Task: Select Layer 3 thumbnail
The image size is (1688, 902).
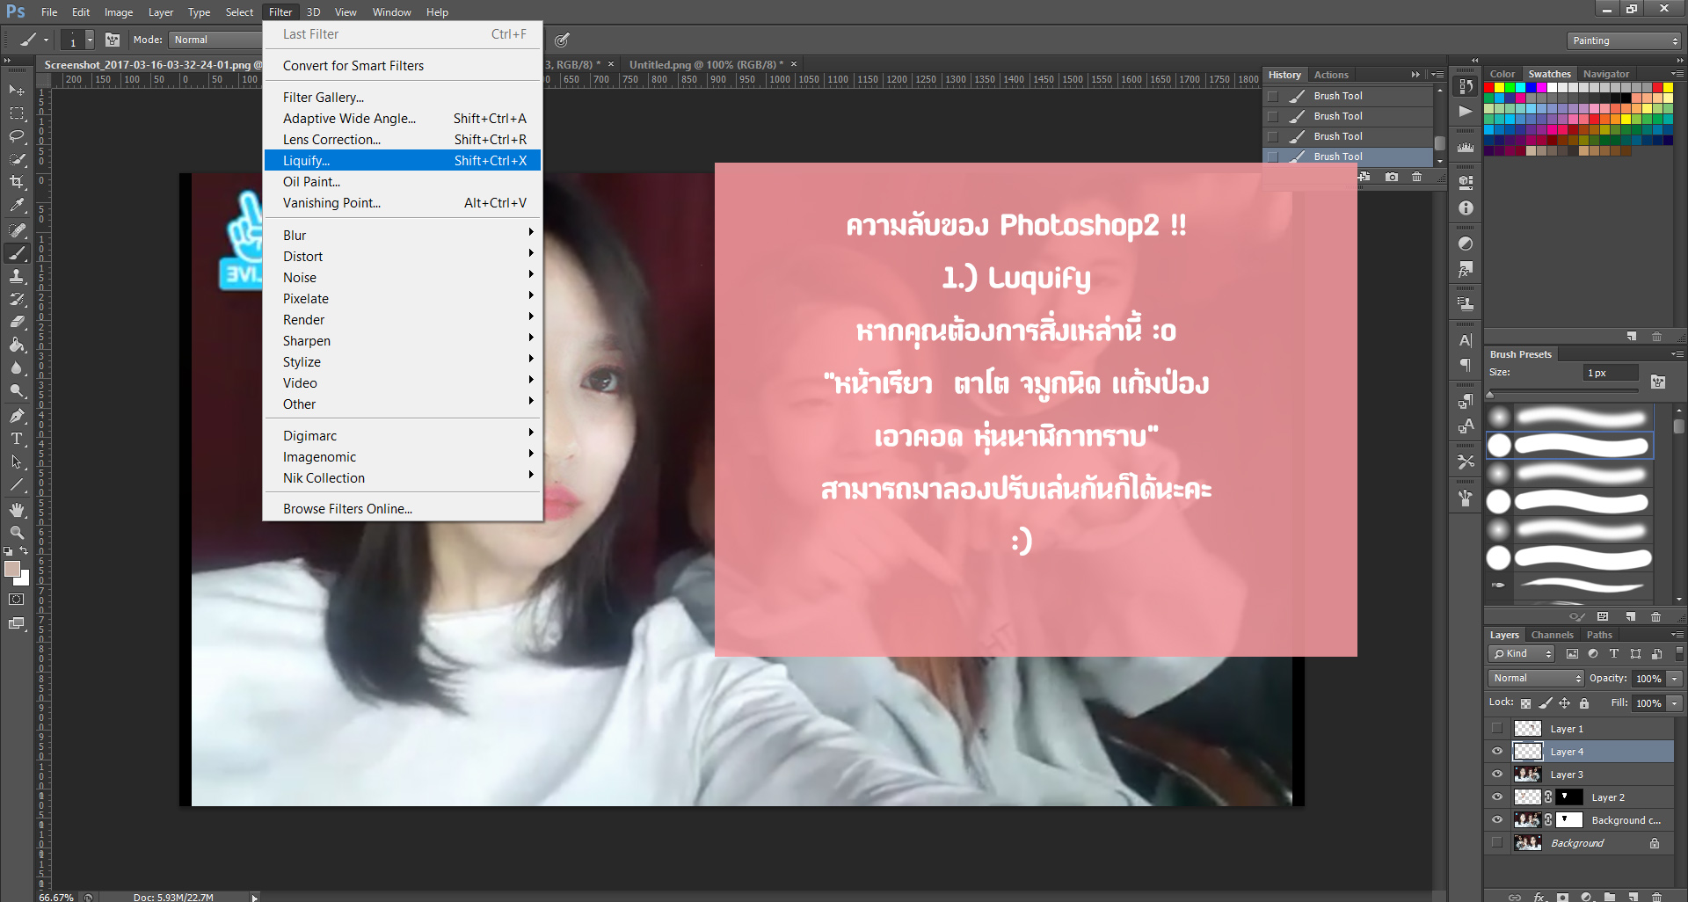Action: 1527,775
